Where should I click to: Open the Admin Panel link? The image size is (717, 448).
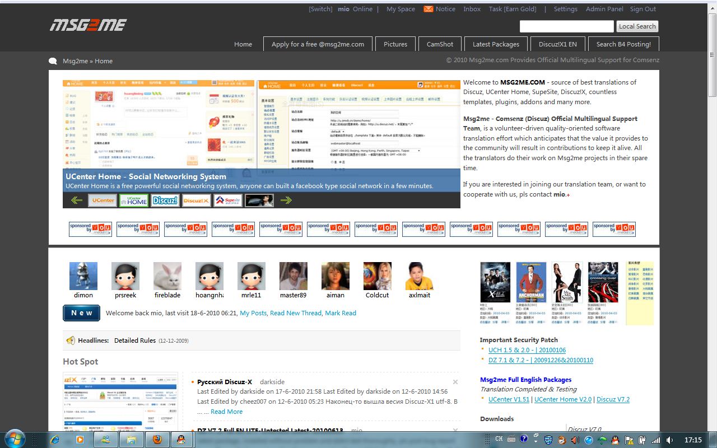tap(604, 9)
